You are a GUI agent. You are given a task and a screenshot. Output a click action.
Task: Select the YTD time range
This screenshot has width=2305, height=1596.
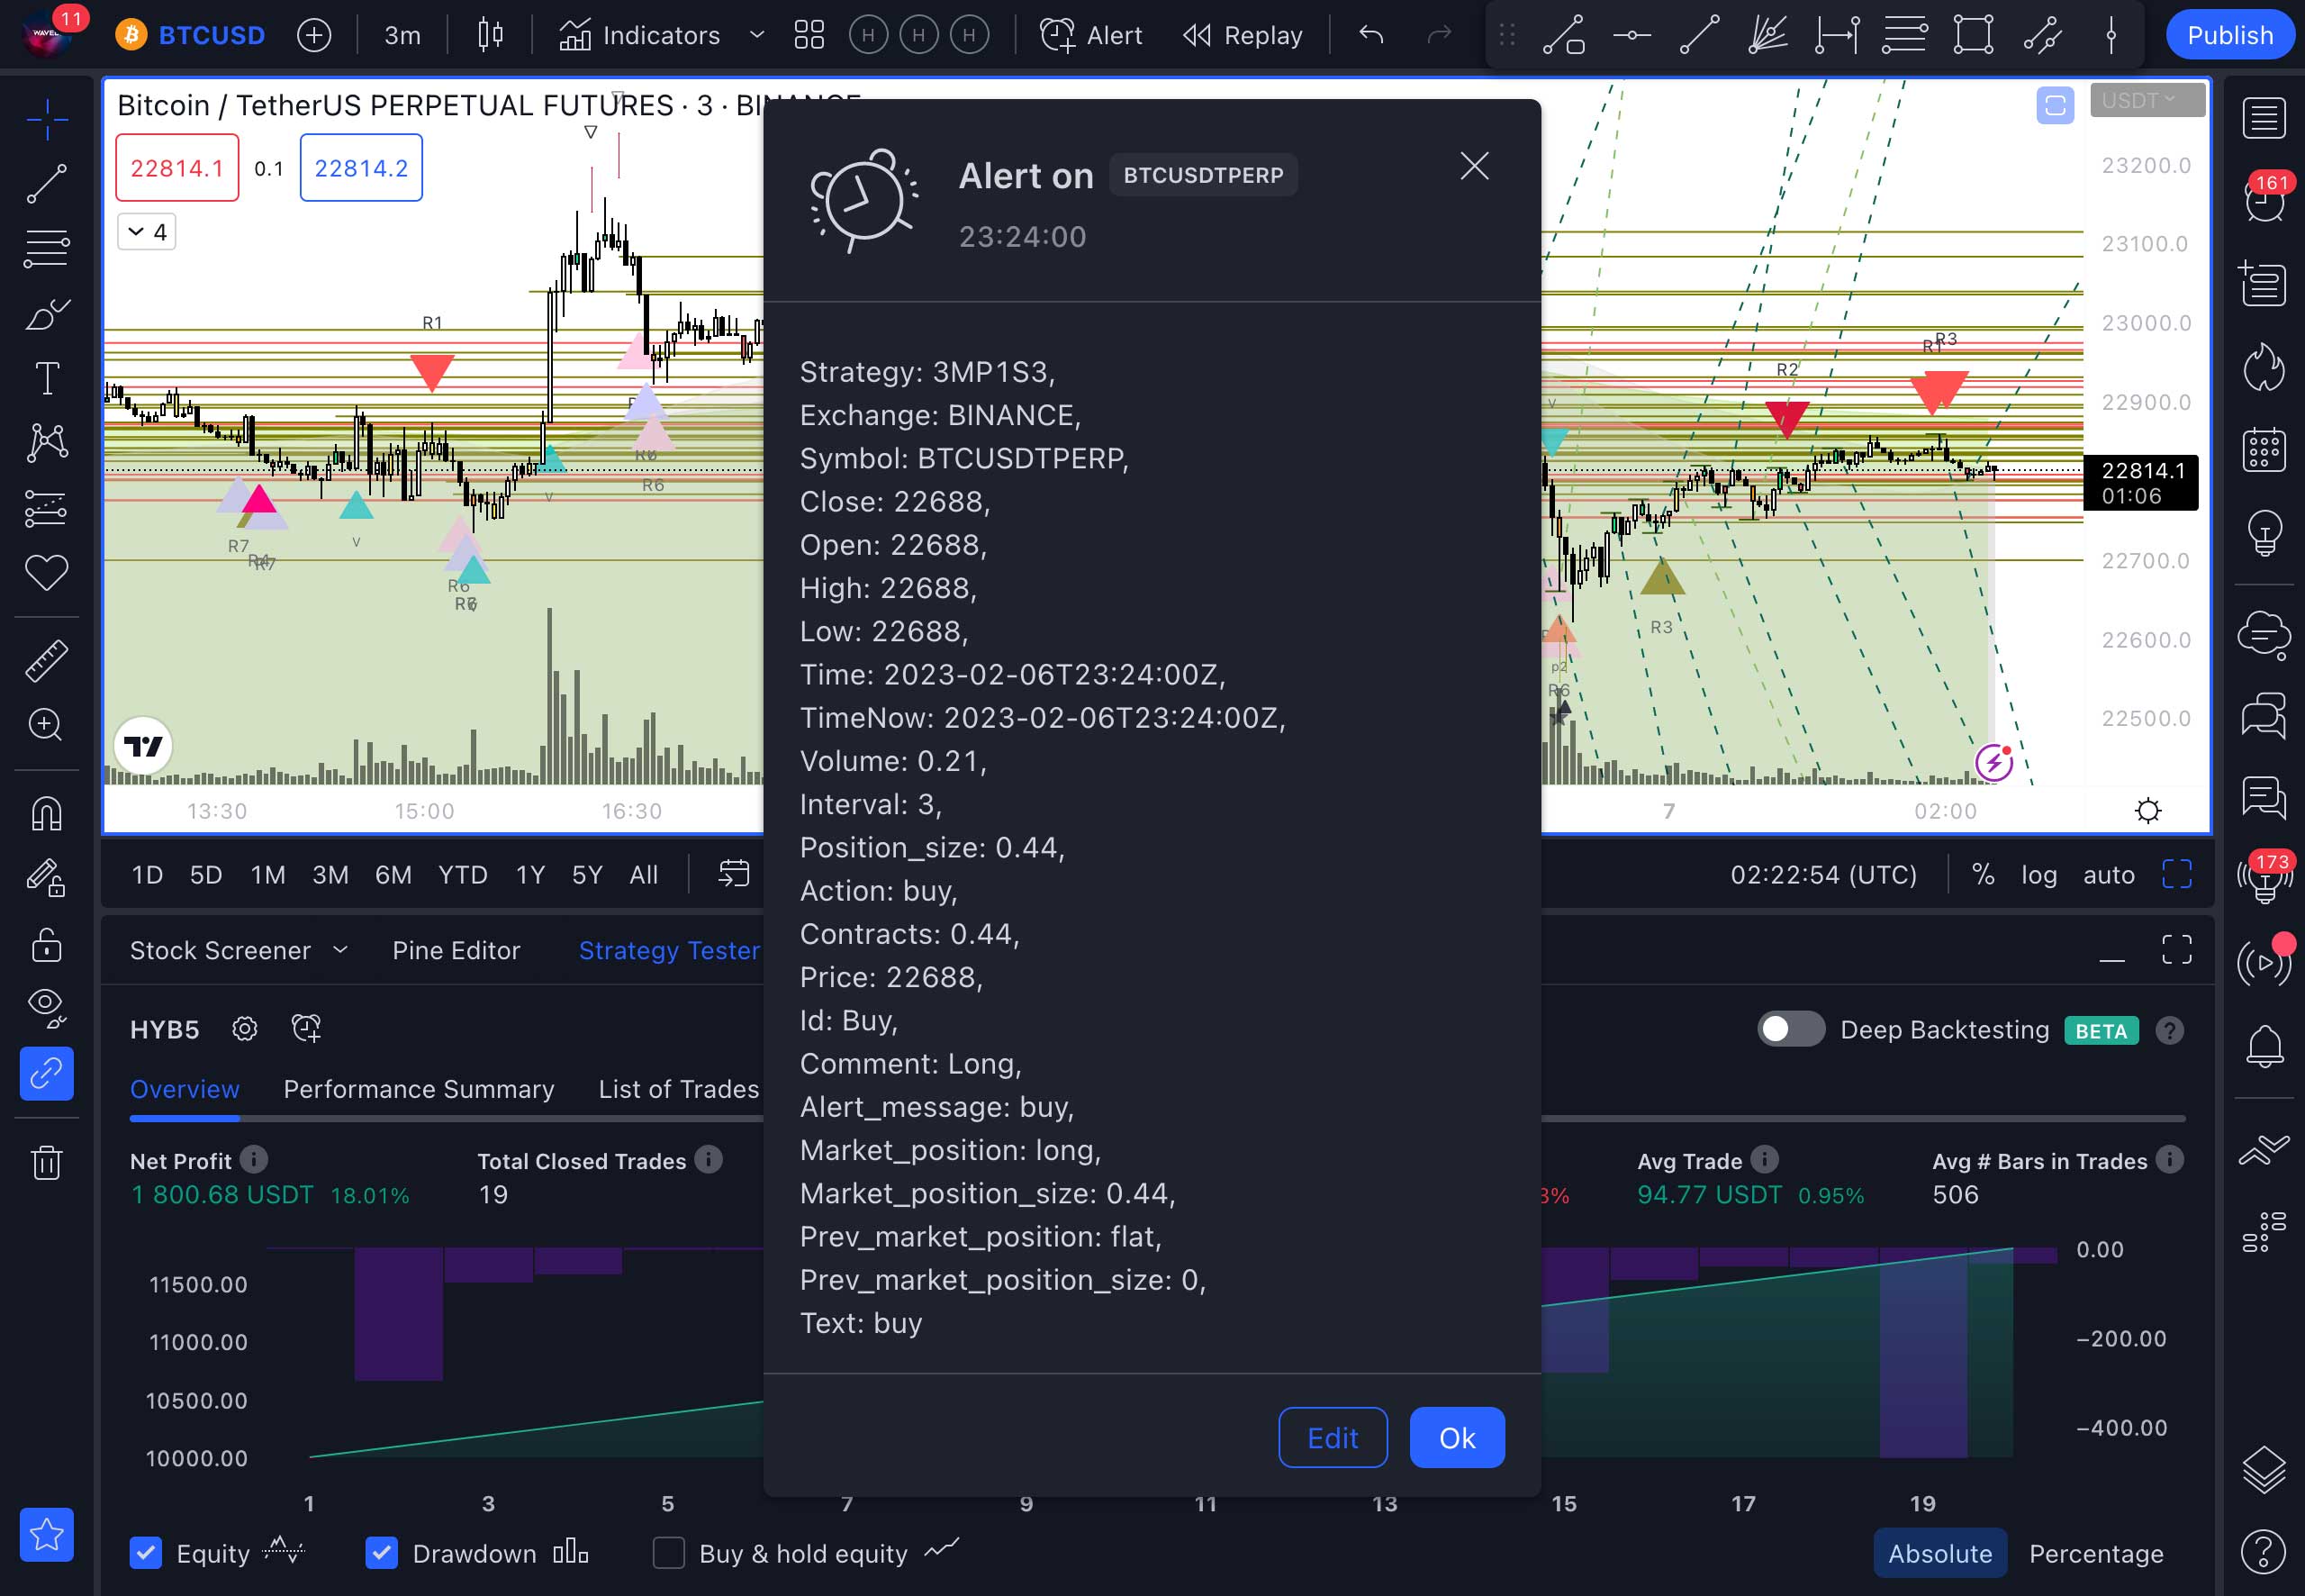[x=463, y=875]
